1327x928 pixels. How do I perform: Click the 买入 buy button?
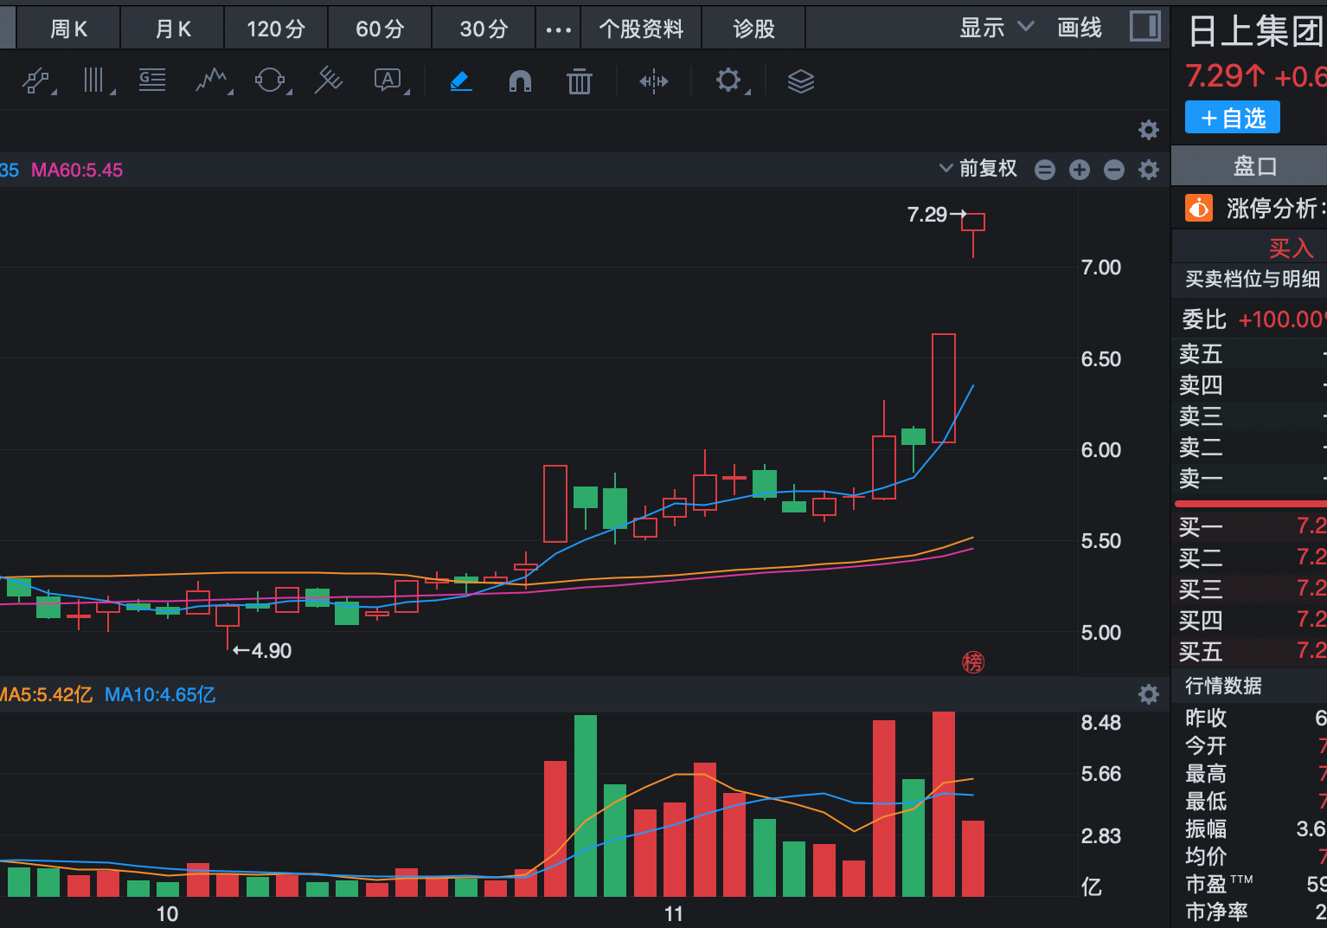[x=1292, y=247]
